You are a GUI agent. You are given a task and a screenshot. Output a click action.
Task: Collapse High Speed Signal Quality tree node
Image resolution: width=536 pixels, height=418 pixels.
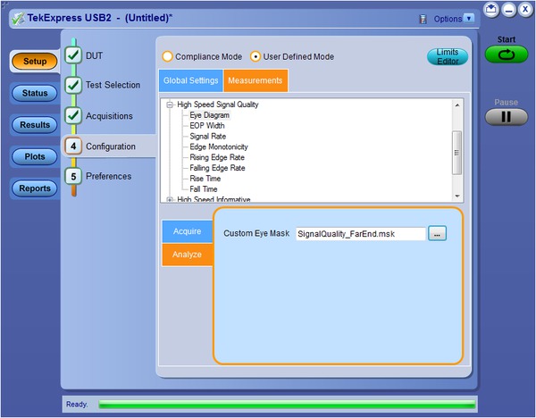pos(171,104)
